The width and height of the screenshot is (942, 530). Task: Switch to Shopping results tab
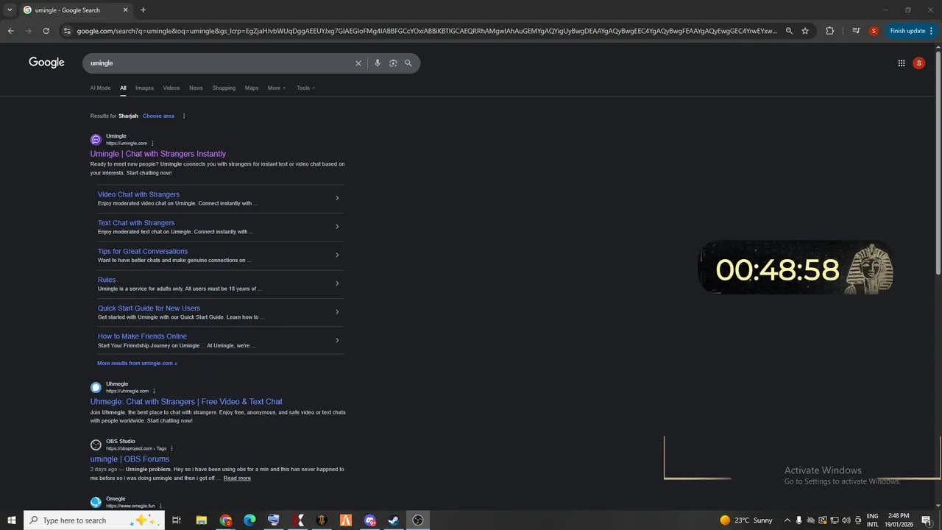pyautogui.click(x=224, y=88)
